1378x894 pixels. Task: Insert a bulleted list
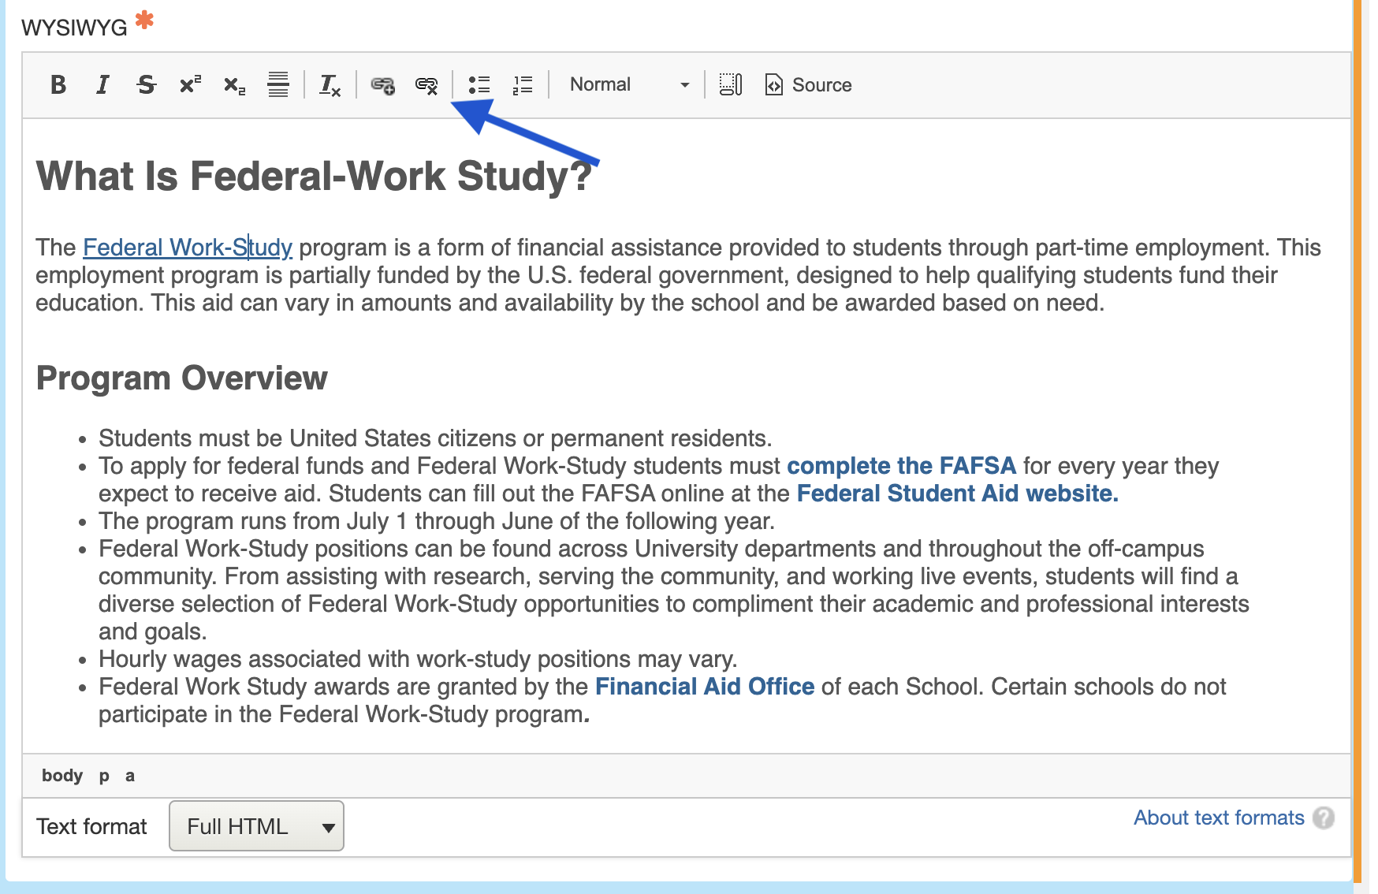click(479, 84)
